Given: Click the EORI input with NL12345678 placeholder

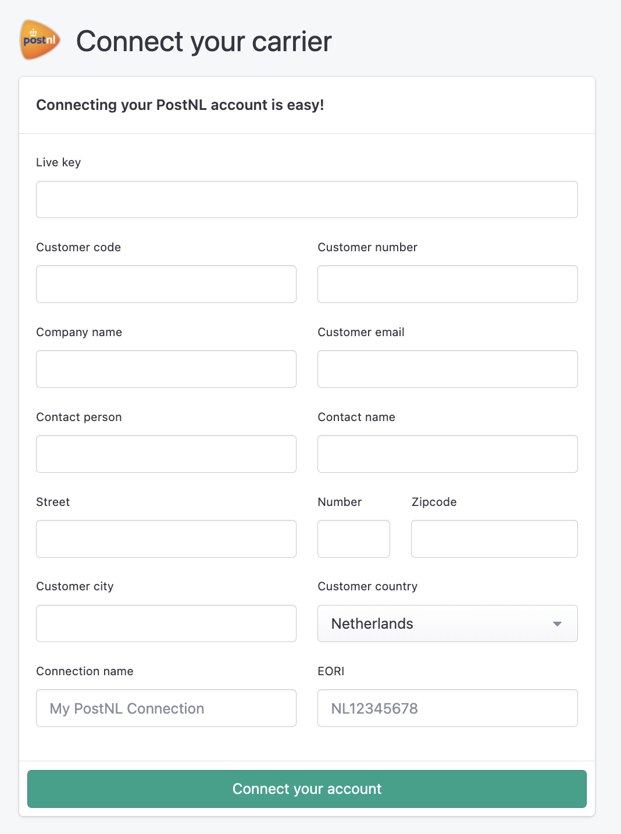Looking at the screenshot, I should click(448, 708).
